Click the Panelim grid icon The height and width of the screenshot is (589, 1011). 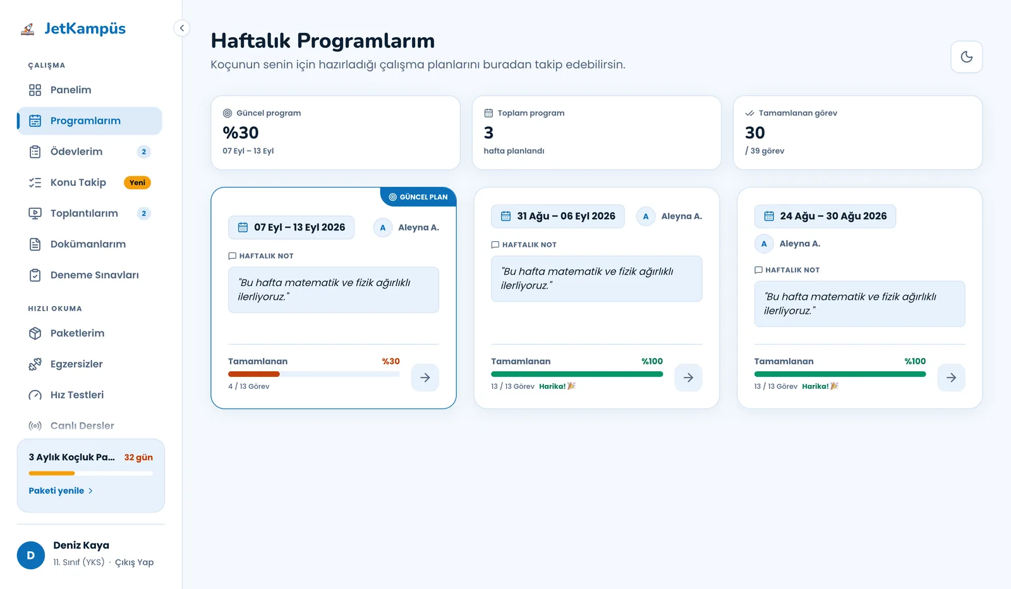tap(35, 90)
